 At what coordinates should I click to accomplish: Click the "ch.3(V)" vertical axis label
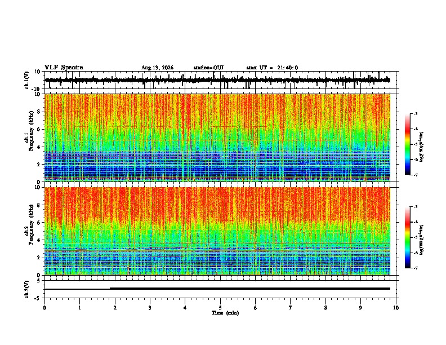click(x=27, y=289)
